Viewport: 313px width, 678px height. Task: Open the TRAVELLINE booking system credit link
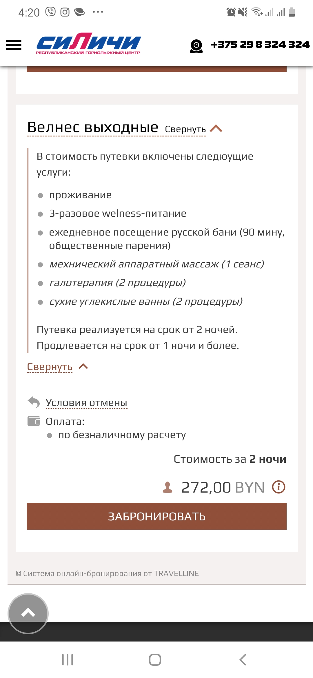point(107,573)
